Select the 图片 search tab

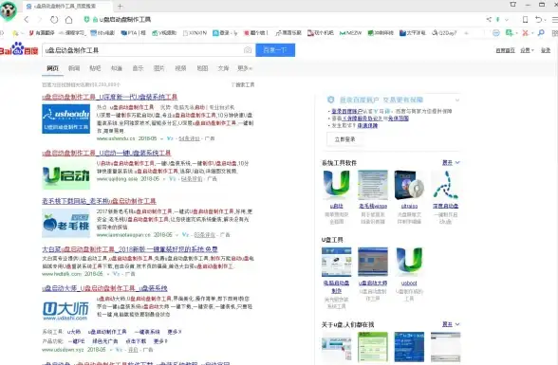[159, 68]
